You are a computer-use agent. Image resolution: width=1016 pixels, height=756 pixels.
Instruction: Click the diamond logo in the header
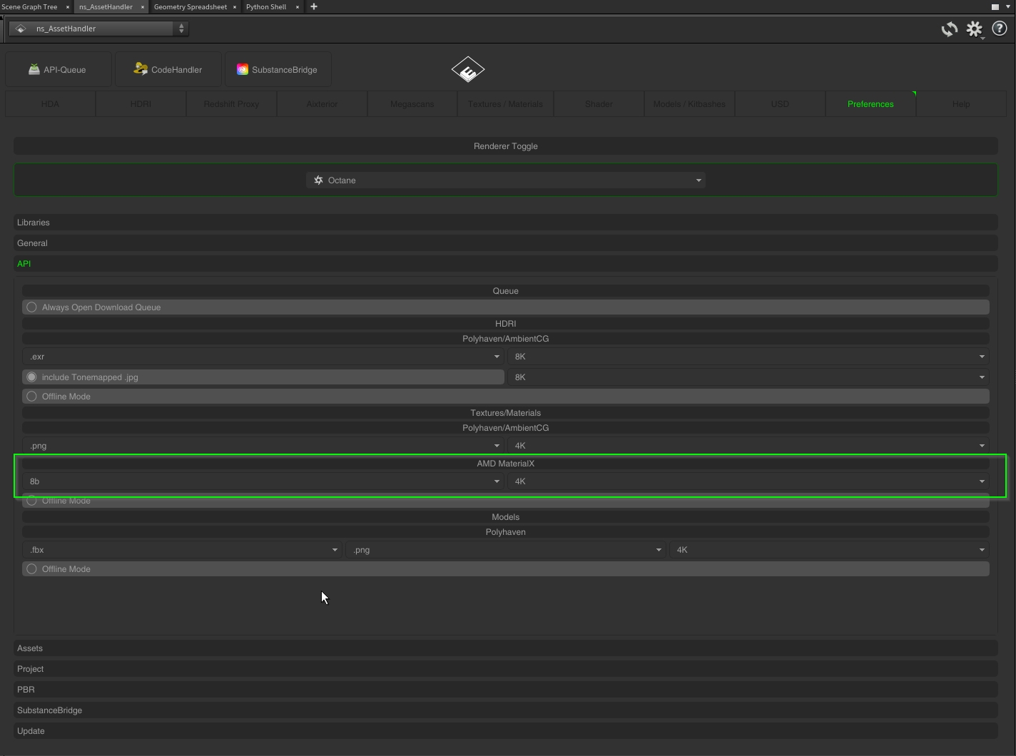pyautogui.click(x=468, y=70)
